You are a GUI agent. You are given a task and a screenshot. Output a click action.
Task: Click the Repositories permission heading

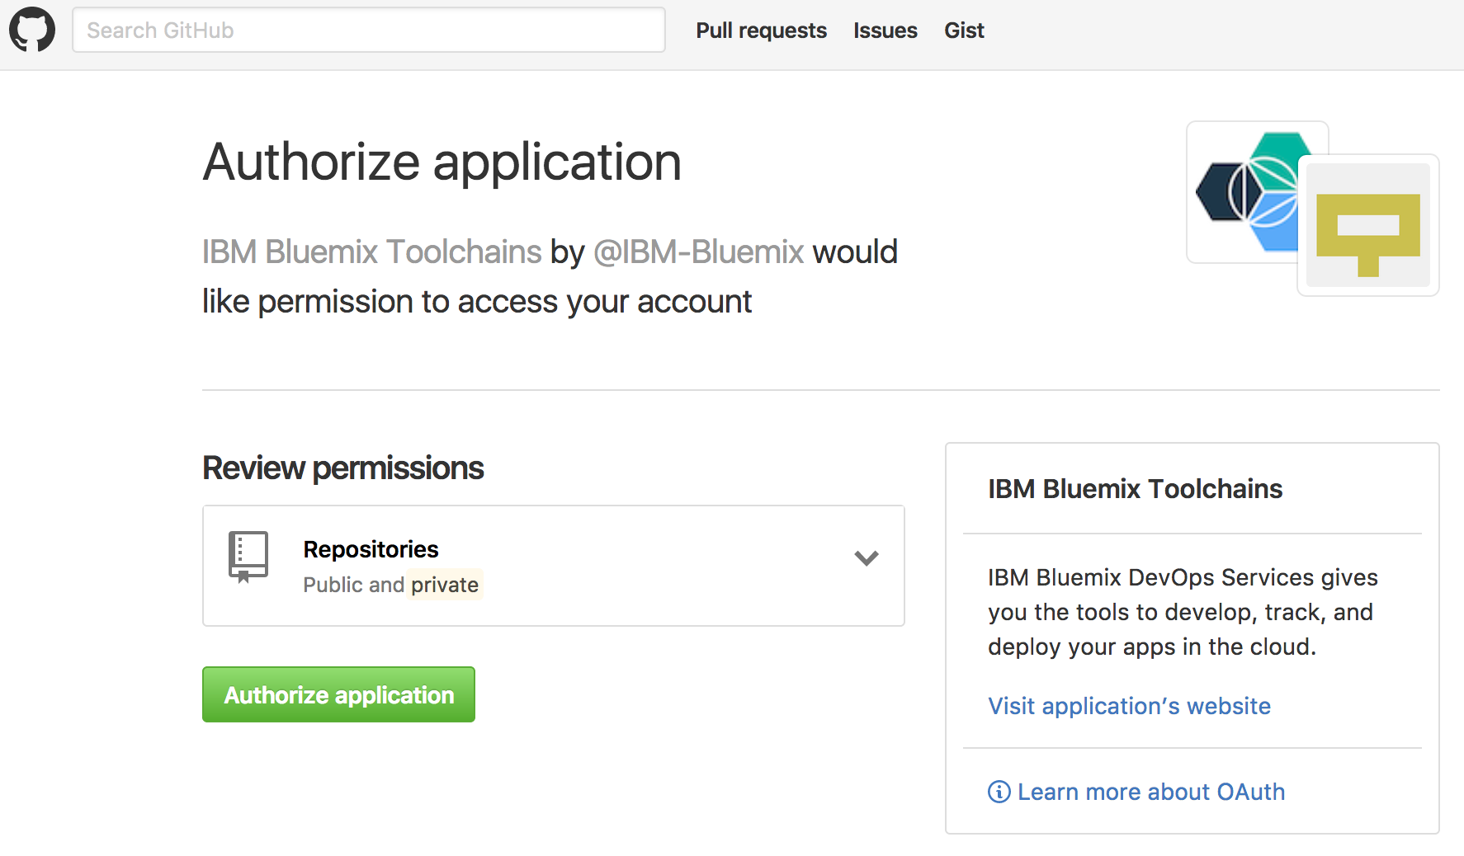371,549
